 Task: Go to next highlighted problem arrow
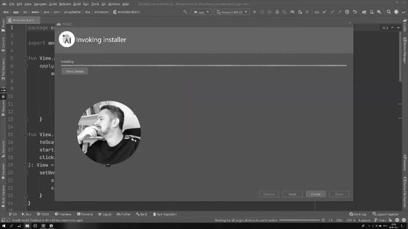tap(398, 27)
